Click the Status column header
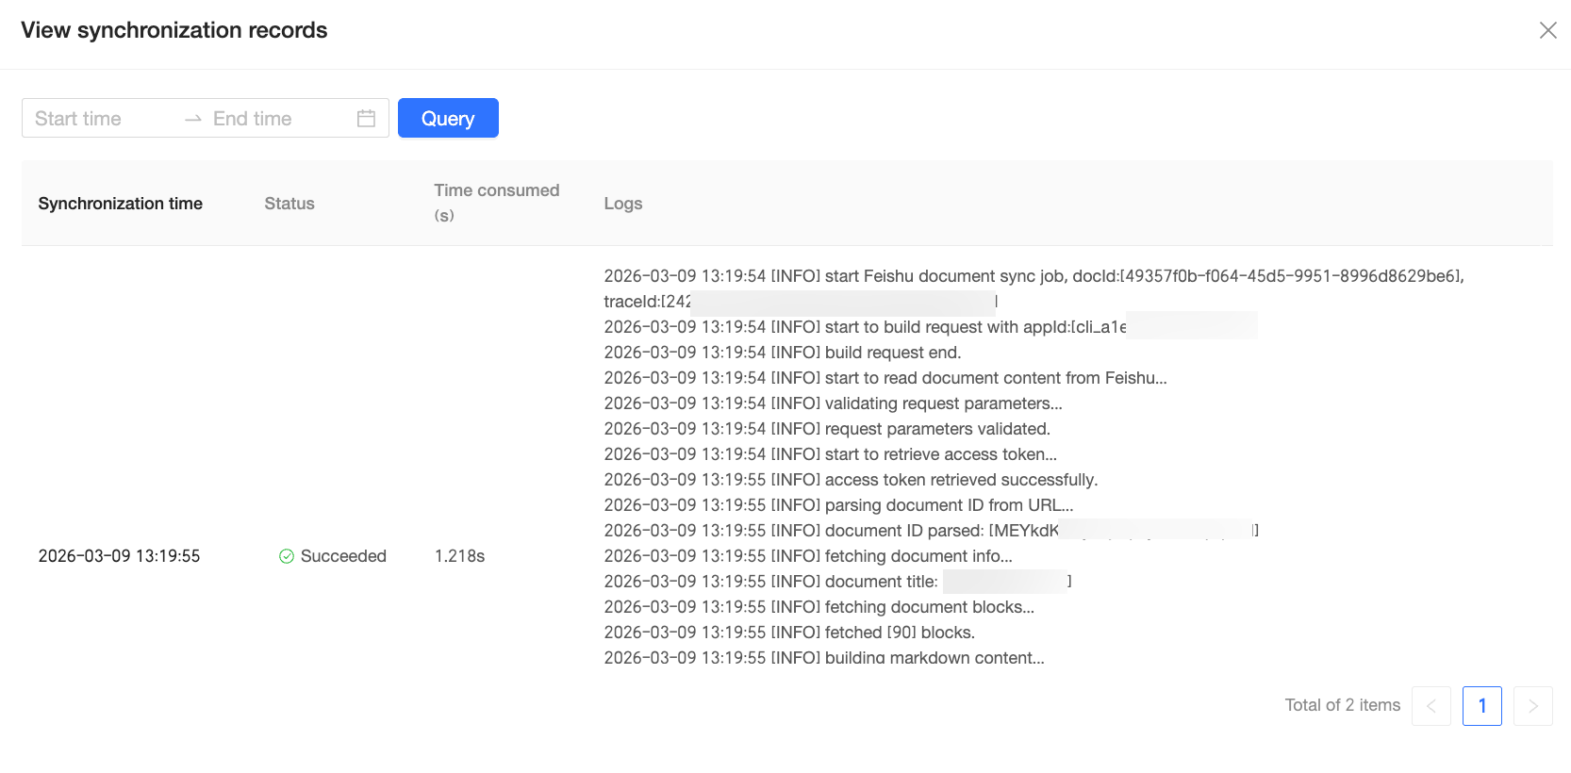 tap(289, 204)
